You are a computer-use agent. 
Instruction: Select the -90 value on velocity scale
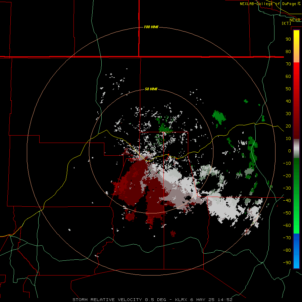point(287,263)
